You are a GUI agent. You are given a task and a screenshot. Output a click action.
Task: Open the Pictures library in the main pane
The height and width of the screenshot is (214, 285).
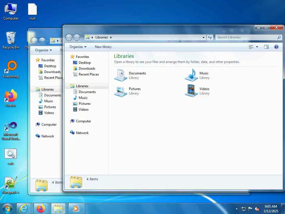(x=127, y=91)
